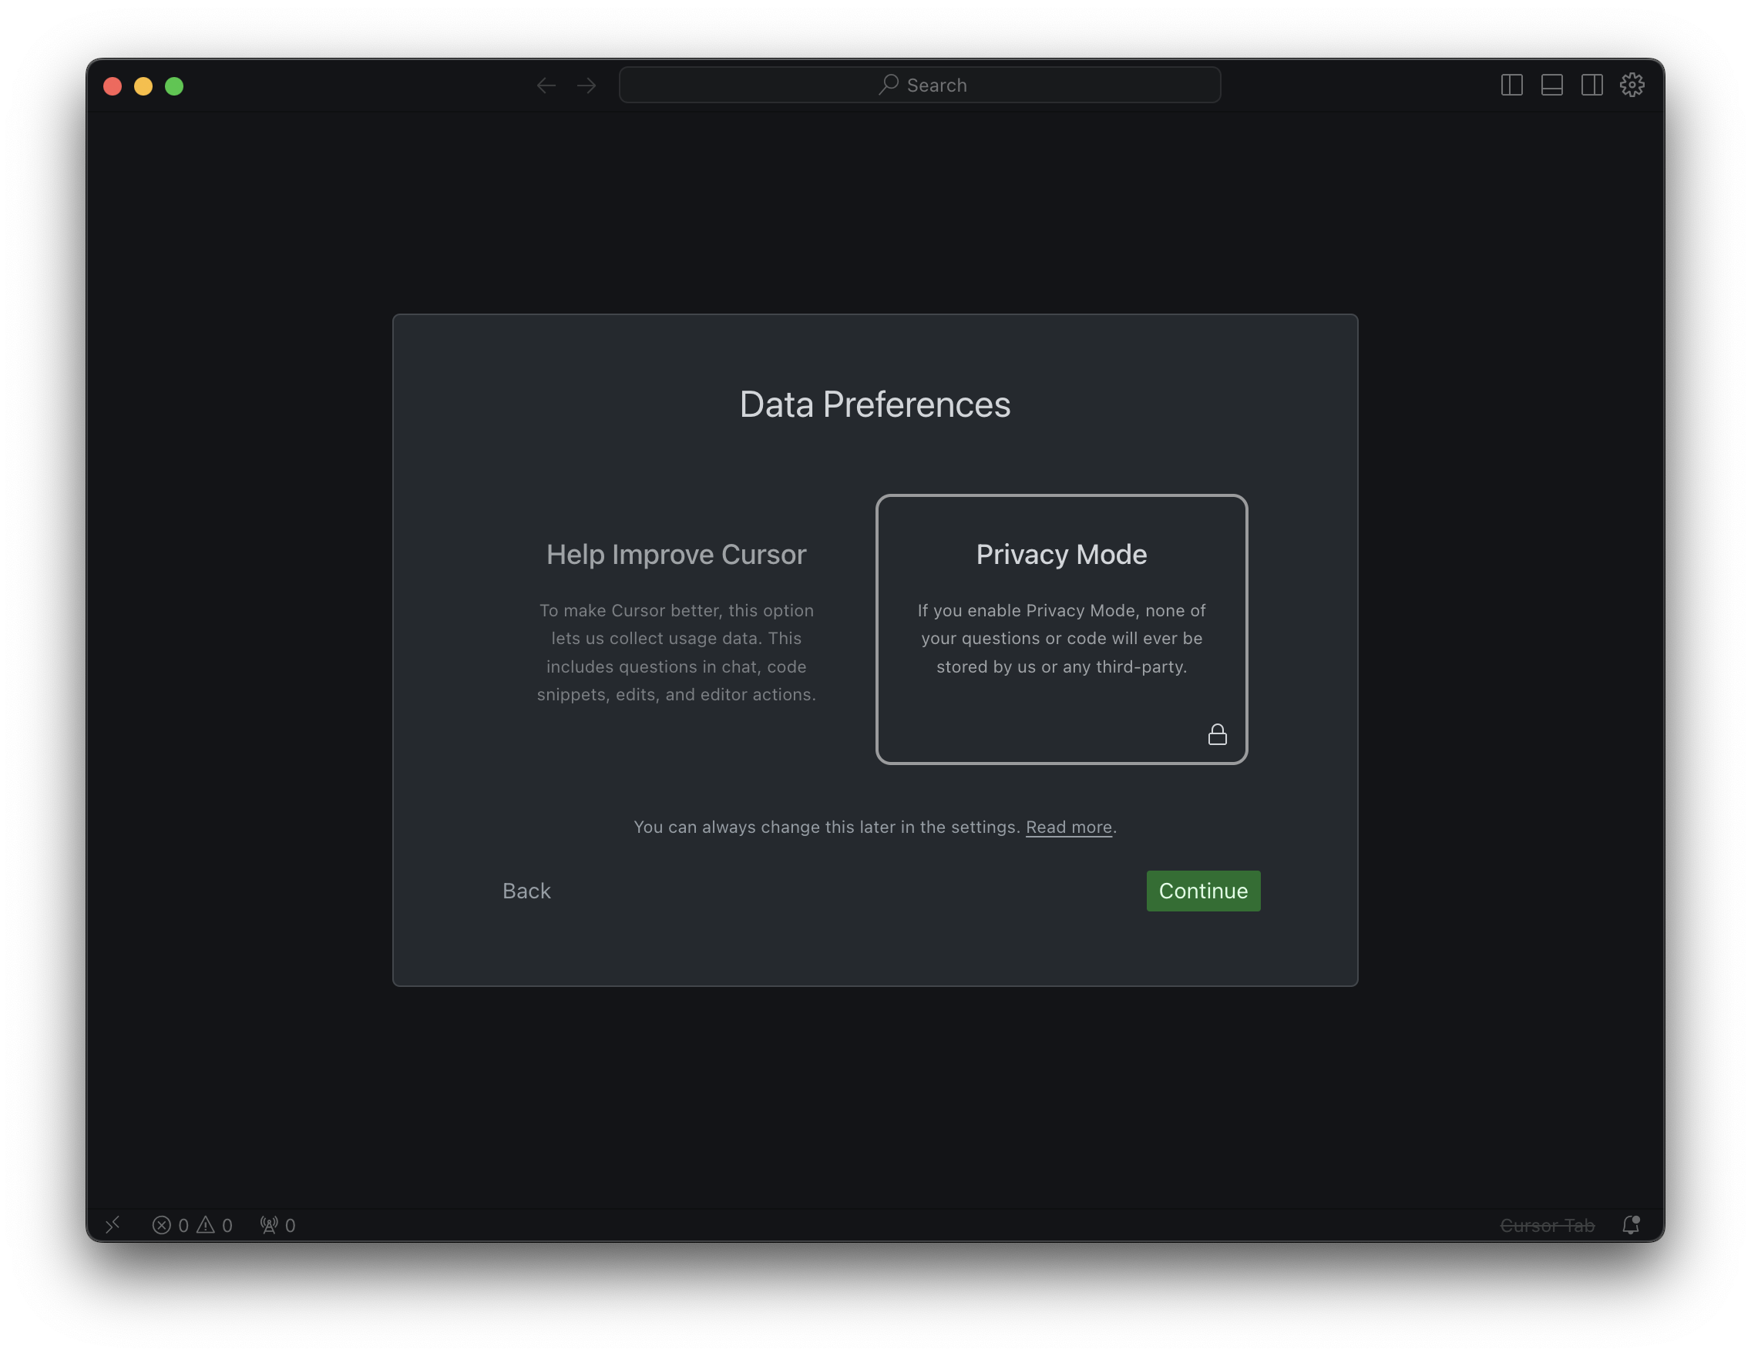This screenshot has width=1751, height=1356.
Task: Toggle the primary sidebar layout icon
Action: pyautogui.click(x=1511, y=85)
